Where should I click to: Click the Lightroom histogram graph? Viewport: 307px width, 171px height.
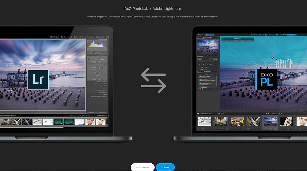pyautogui.click(x=97, y=44)
